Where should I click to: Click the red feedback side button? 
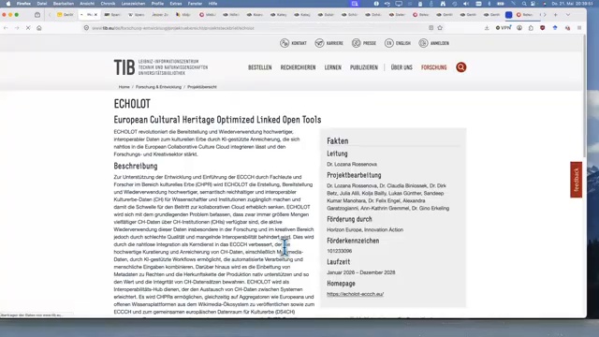point(577,180)
